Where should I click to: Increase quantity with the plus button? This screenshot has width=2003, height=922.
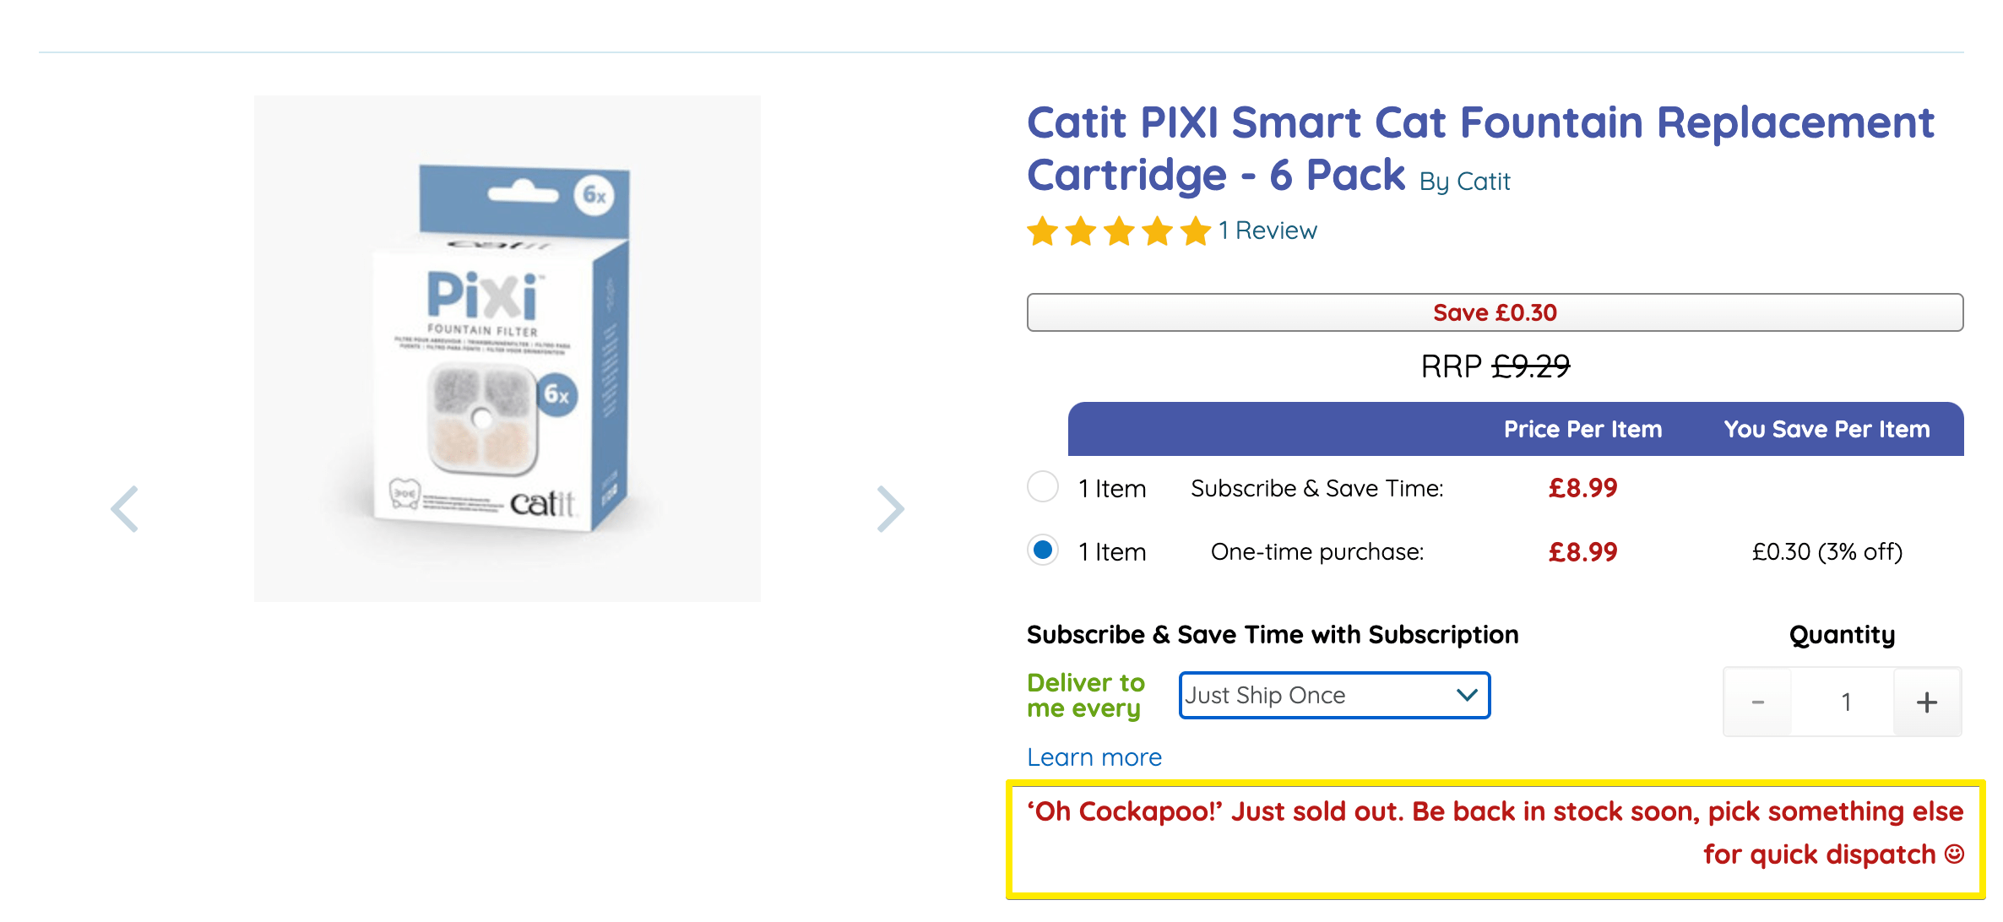click(1926, 702)
